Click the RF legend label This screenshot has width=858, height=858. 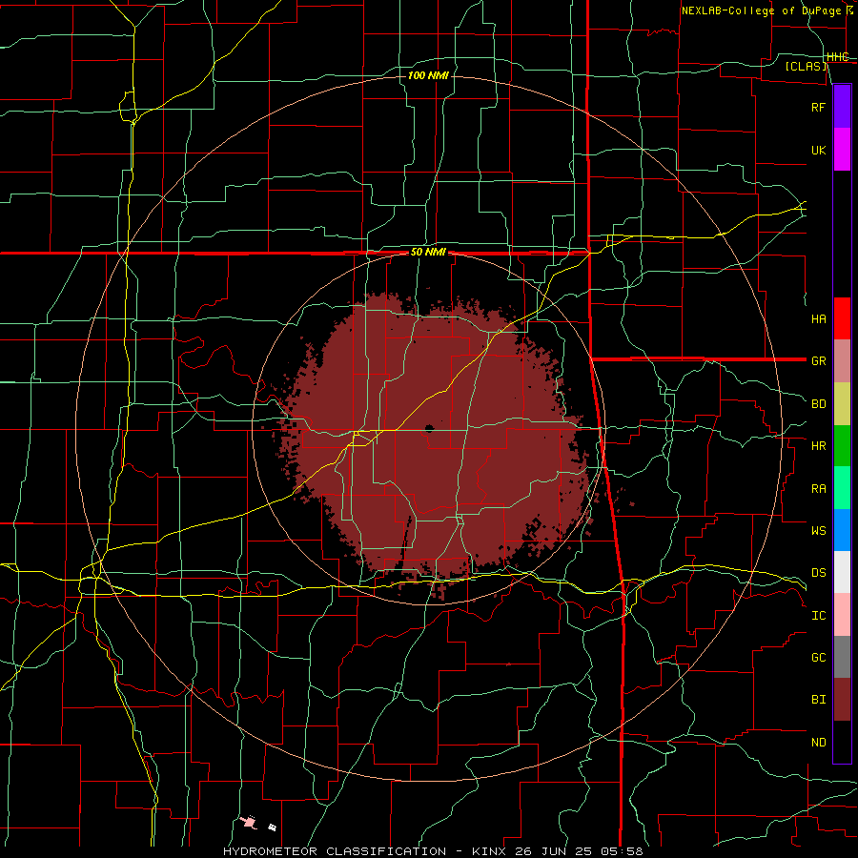(x=818, y=107)
